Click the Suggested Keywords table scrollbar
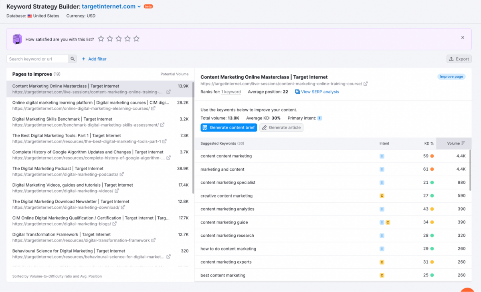Screen dimensions: 481x292 [470, 170]
